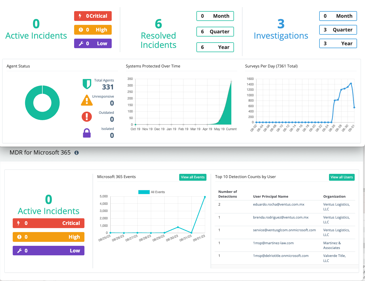
Task: Click eduardo.rocha@ventus.com.mx user
Action: 278,204
